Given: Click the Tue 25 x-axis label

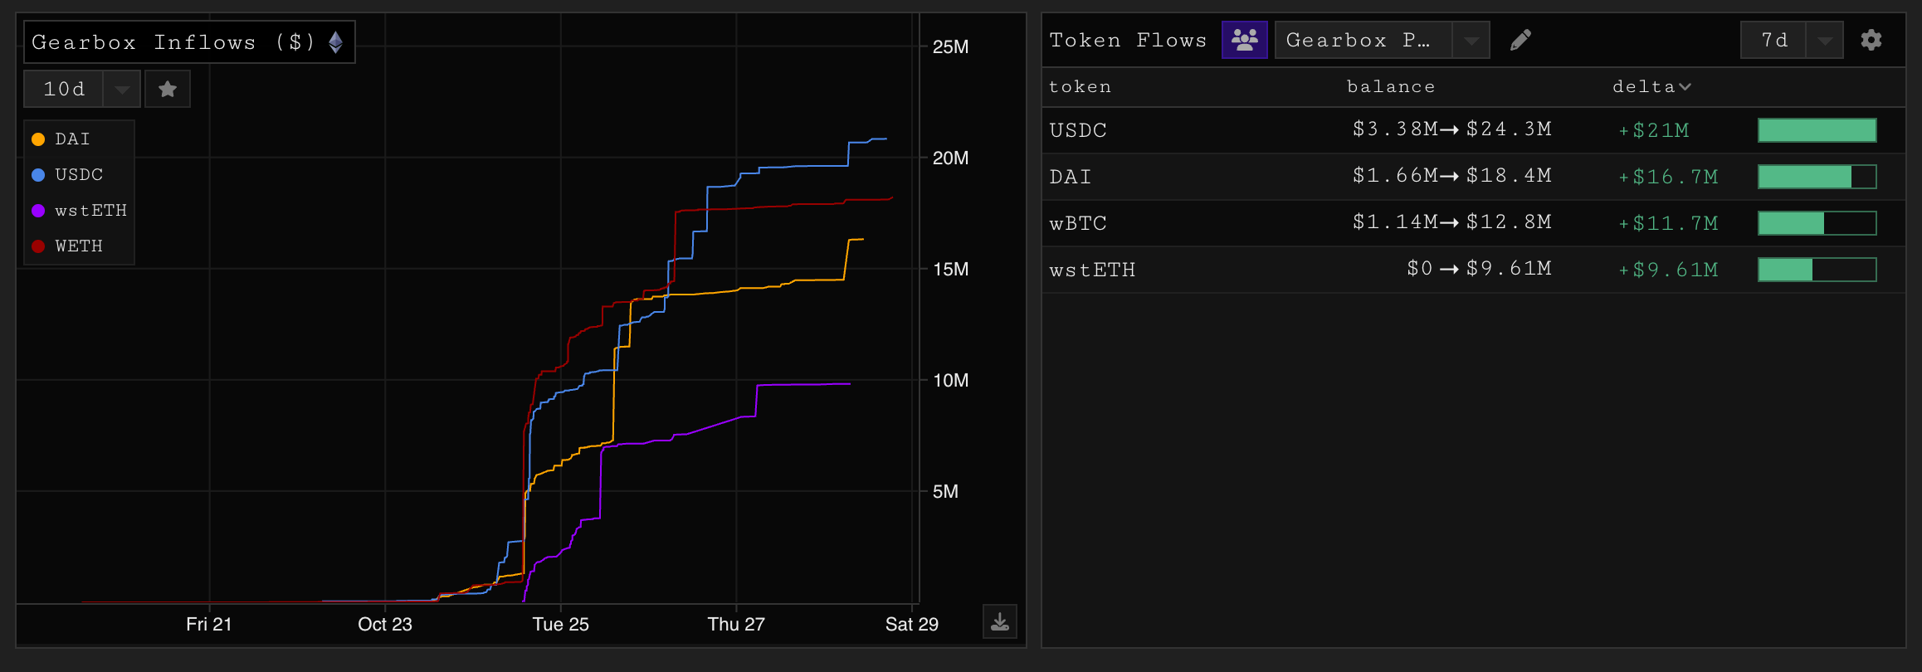Looking at the screenshot, I should click(x=561, y=625).
